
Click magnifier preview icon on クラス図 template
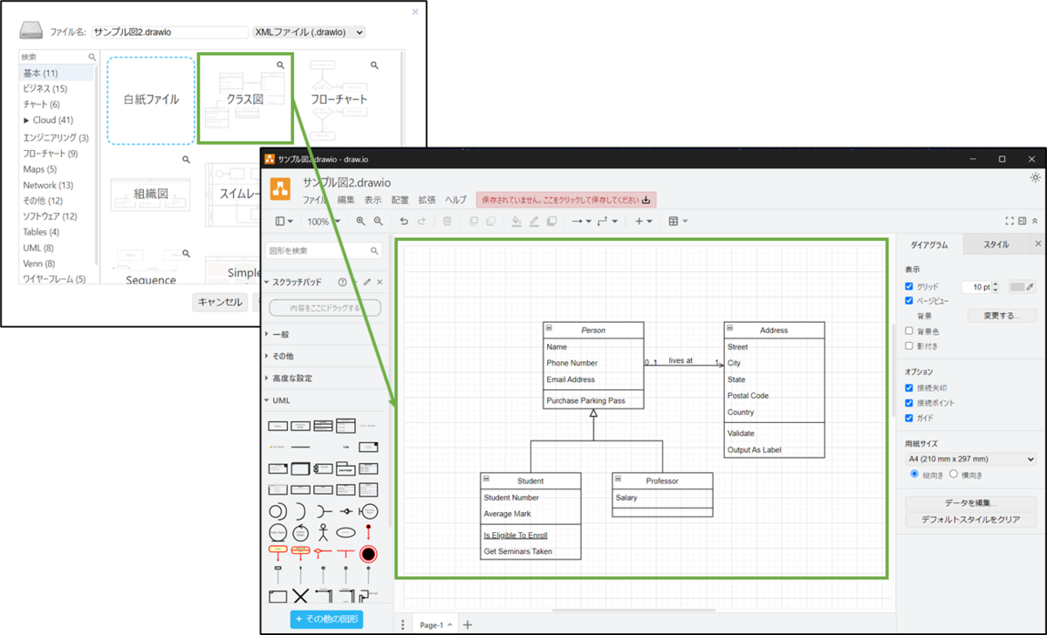pos(280,65)
